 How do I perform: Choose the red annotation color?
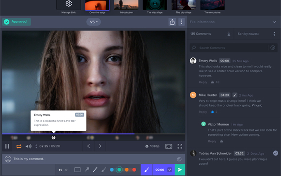(134, 170)
